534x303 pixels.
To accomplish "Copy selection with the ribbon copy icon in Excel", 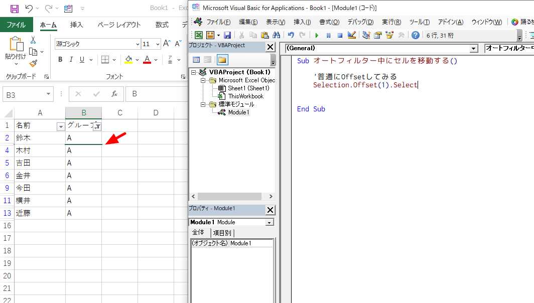I will point(33,52).
